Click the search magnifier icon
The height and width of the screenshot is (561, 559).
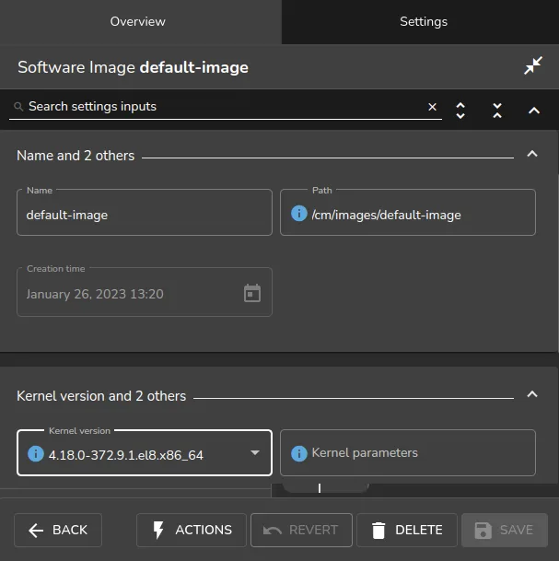tap(18, 107)
